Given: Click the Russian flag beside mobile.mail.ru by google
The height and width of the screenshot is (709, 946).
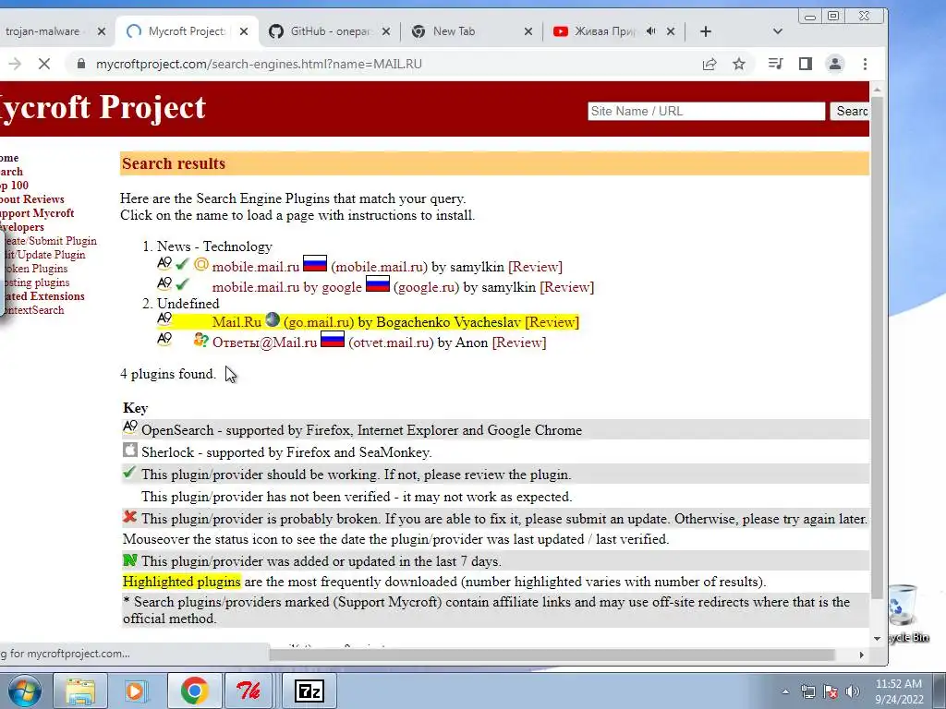Looking at the screenshot, I should point(378,283).
